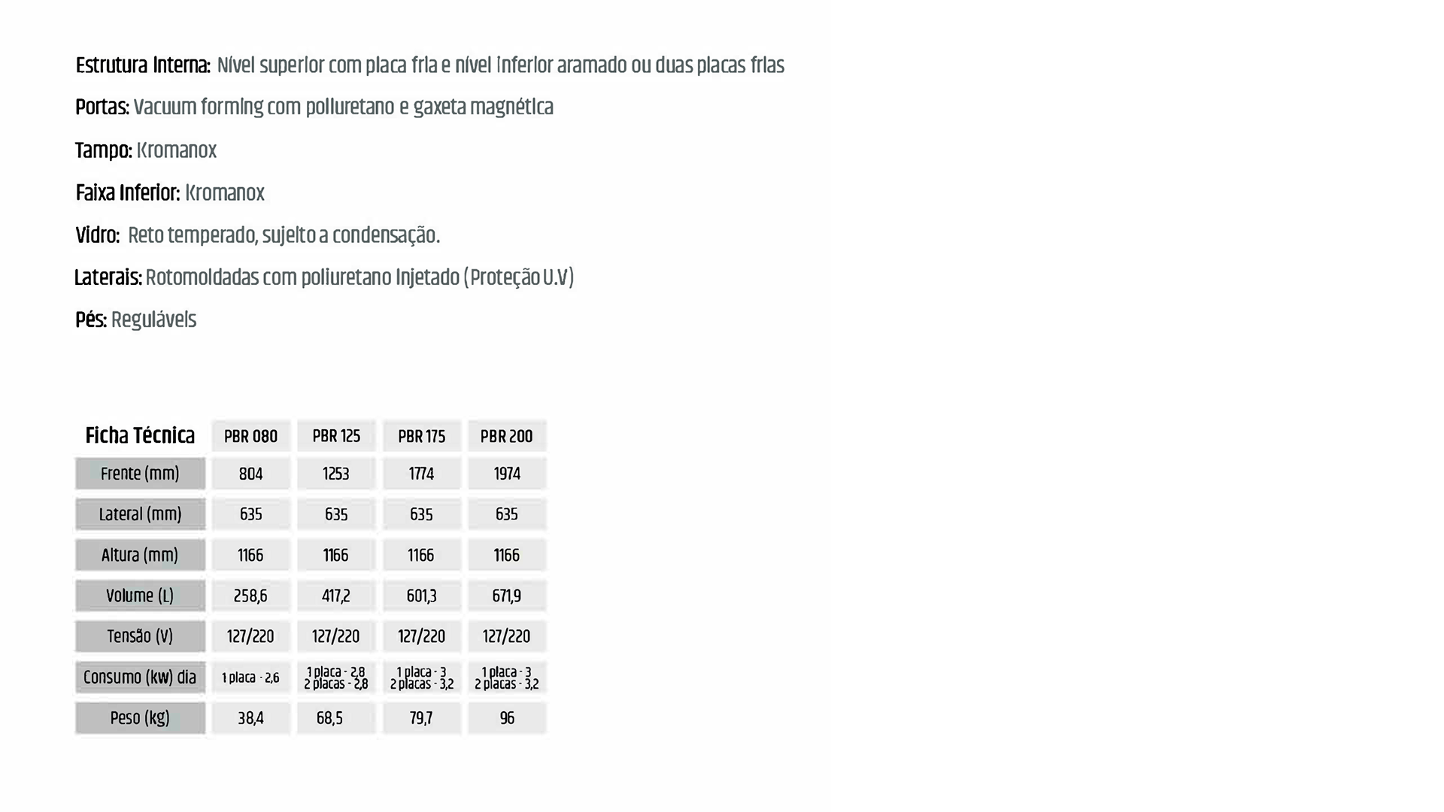Click the PBR 200 column header

pyautogui.click(x=507, y=436)
